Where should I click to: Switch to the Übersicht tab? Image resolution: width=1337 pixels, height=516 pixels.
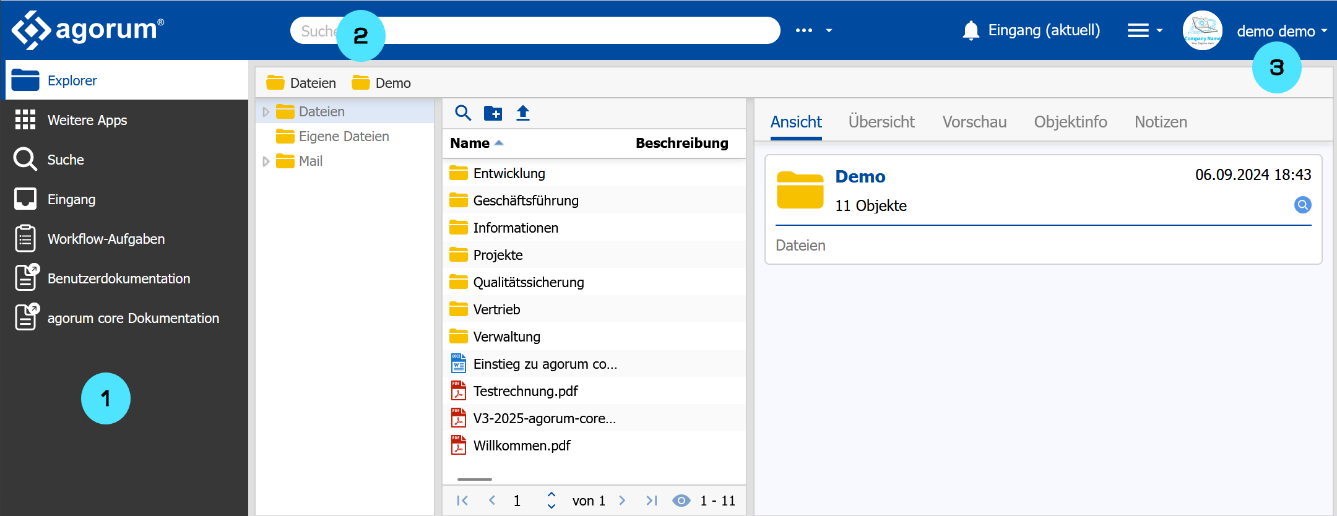(x=881, y=122)
